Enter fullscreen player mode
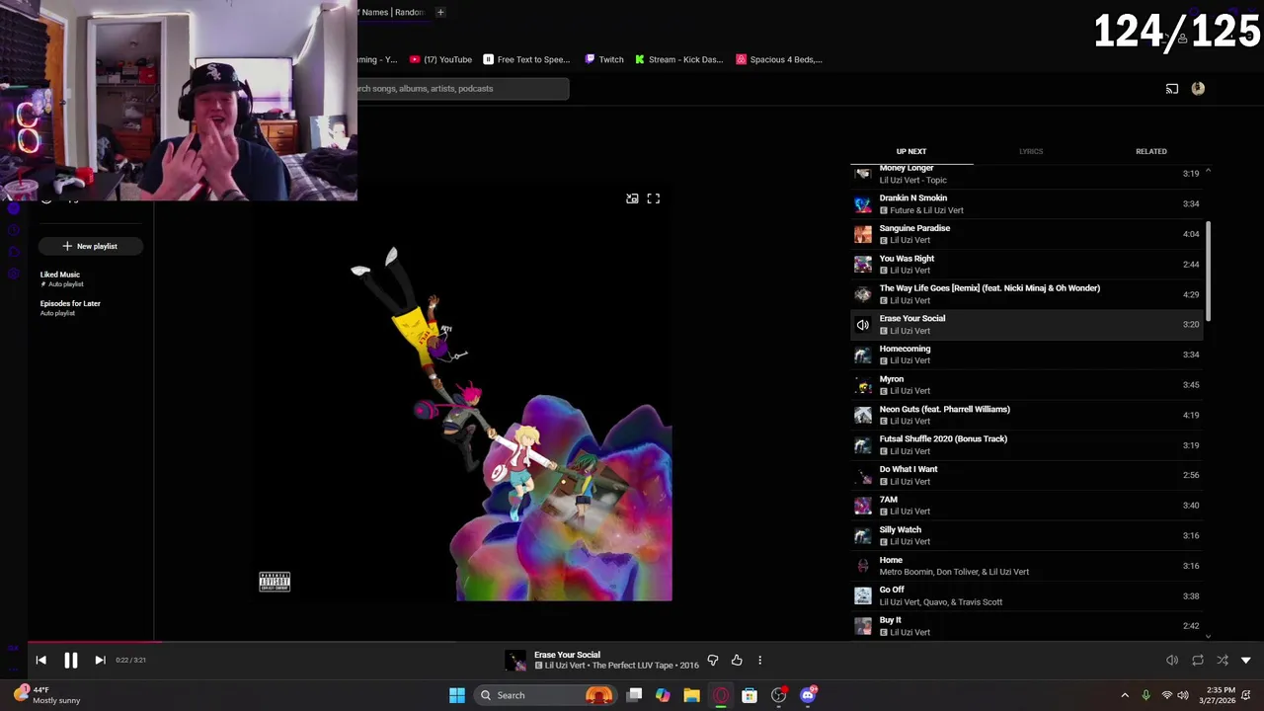 654,198
